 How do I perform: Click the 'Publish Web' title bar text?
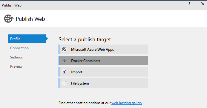click(x=12, y=5)
